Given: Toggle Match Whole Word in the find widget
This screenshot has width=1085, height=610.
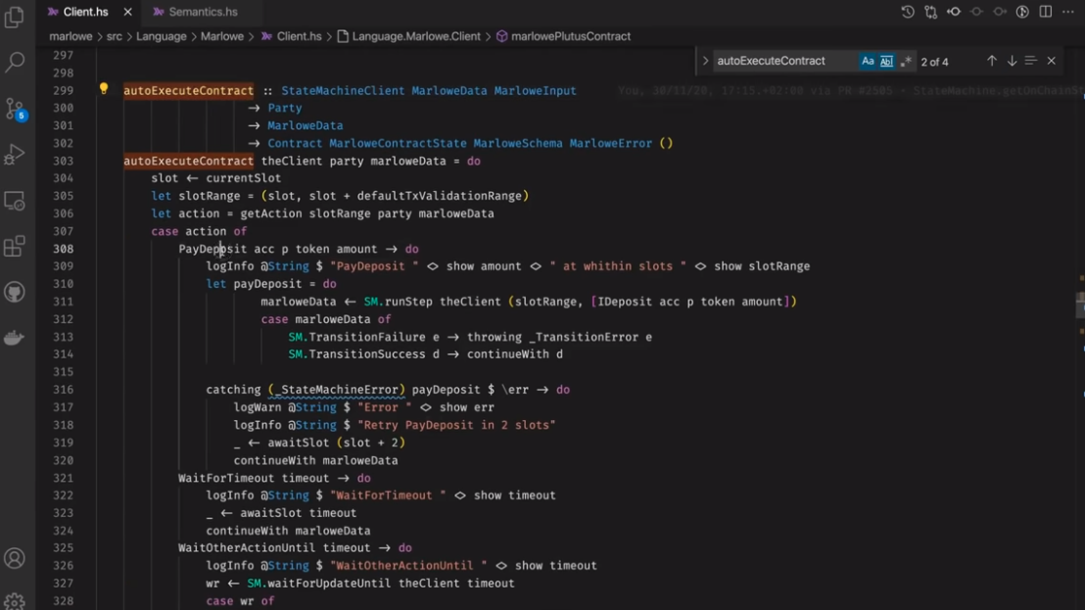Looking at the screenshot, I should tap(886, 61).
